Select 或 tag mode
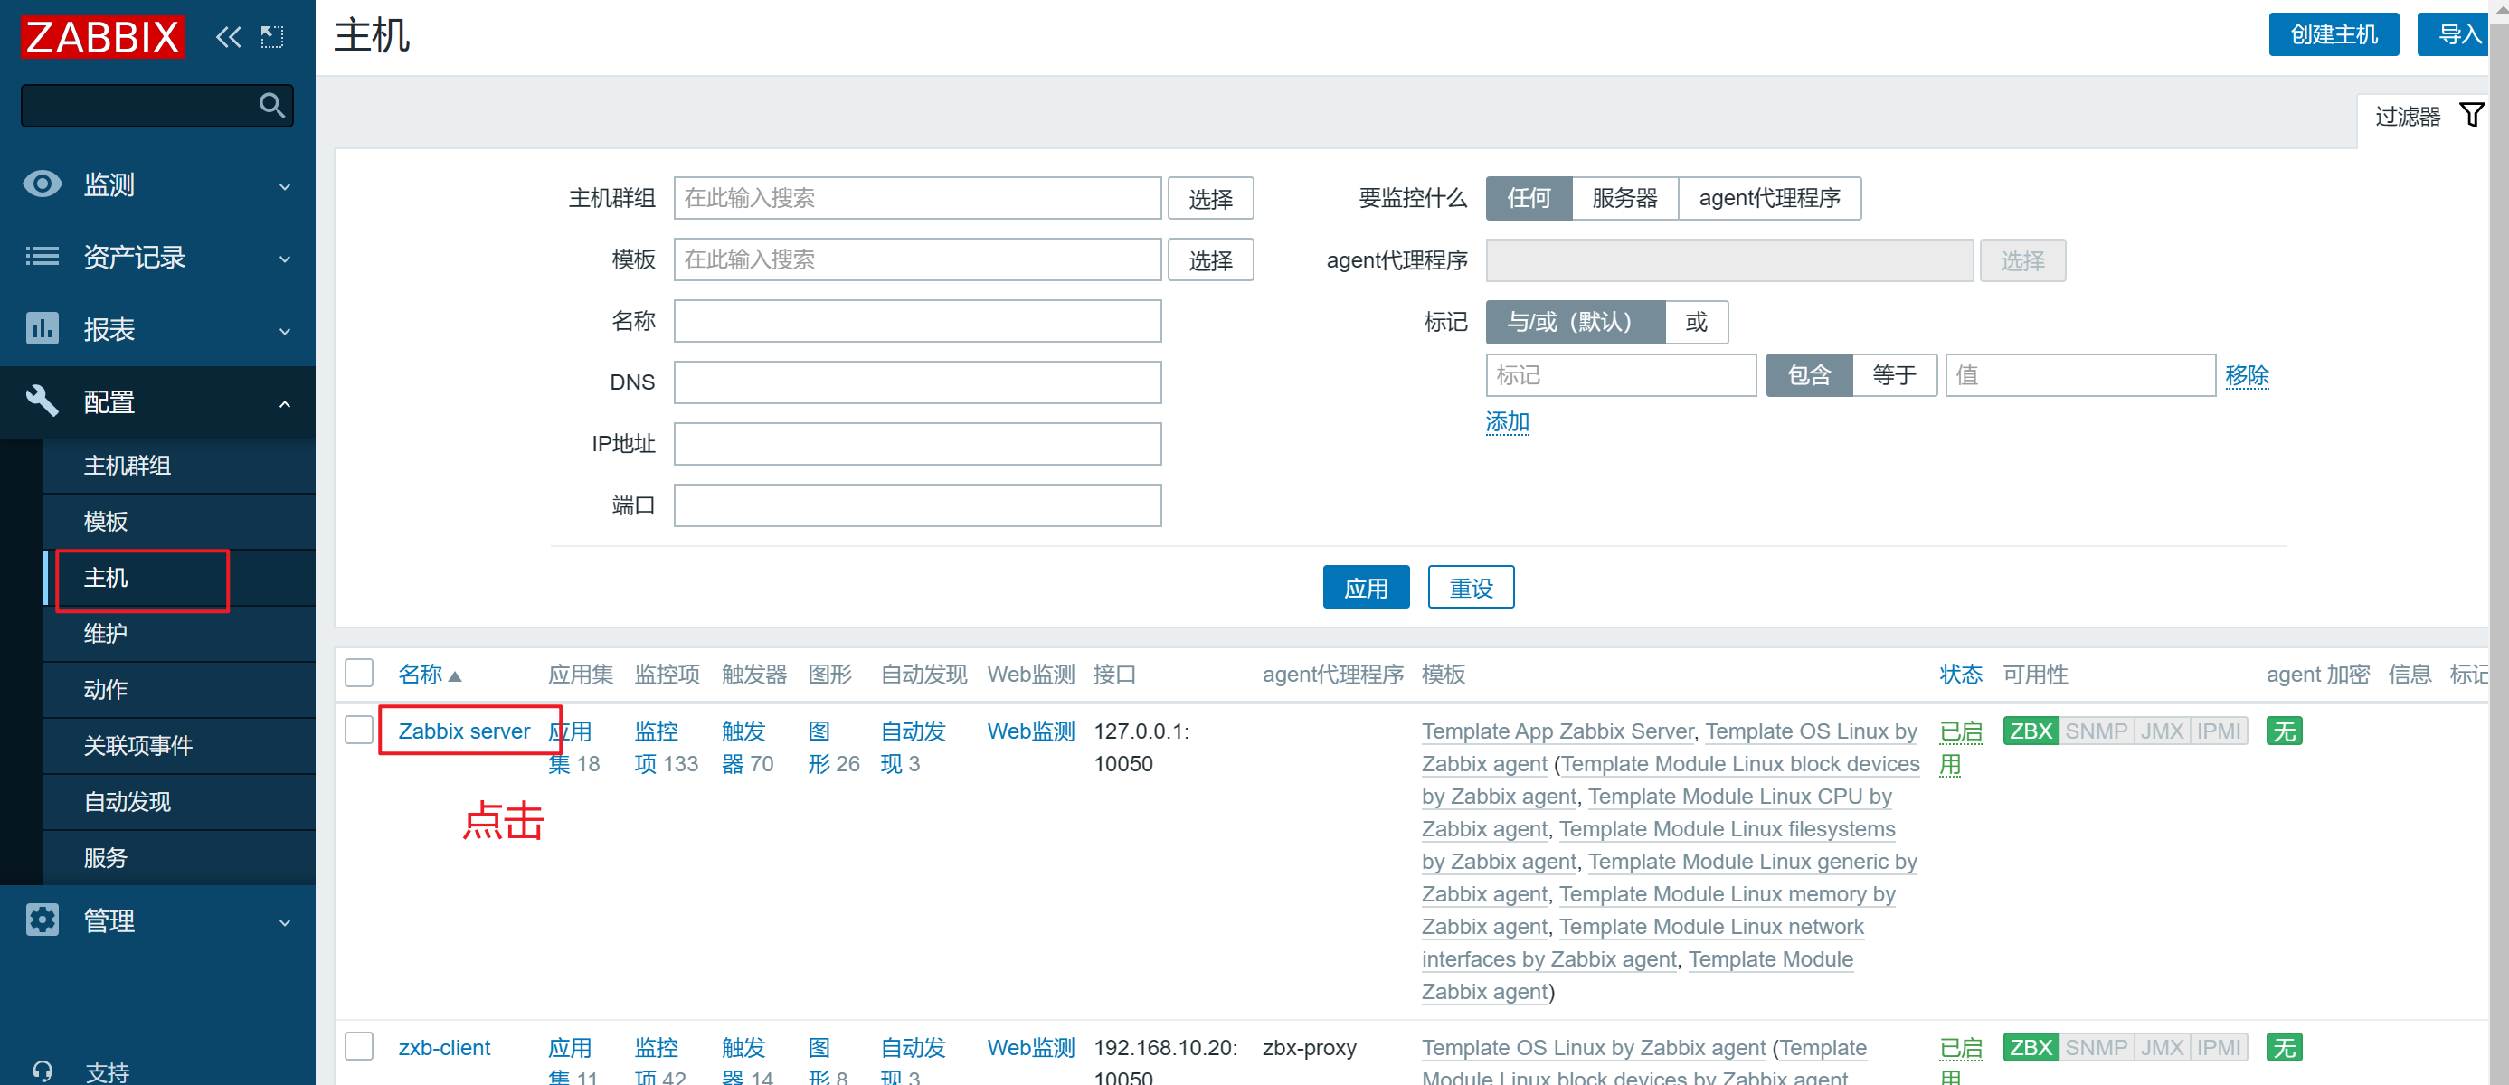This screenshot has height=1085, width=2509. coord(1697,323)
